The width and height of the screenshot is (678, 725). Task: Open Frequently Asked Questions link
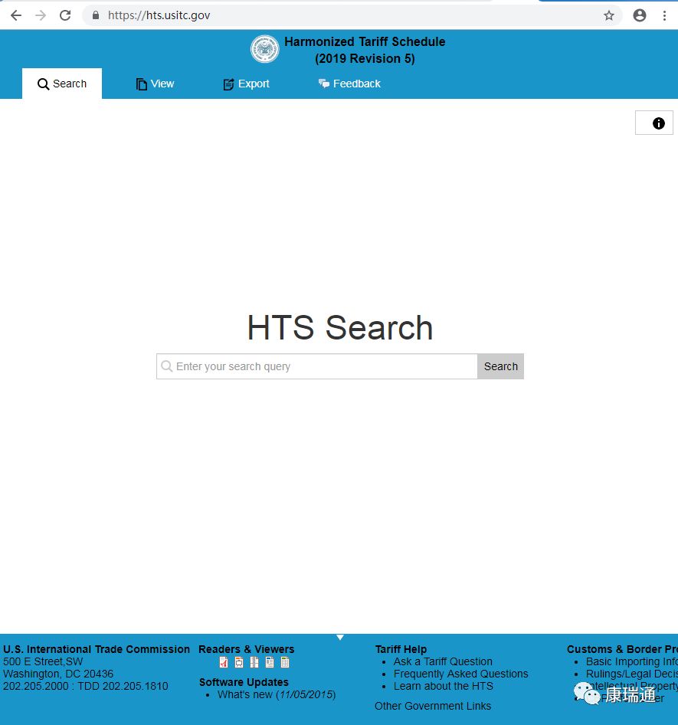pyautogui.click(x=460, y=674)
